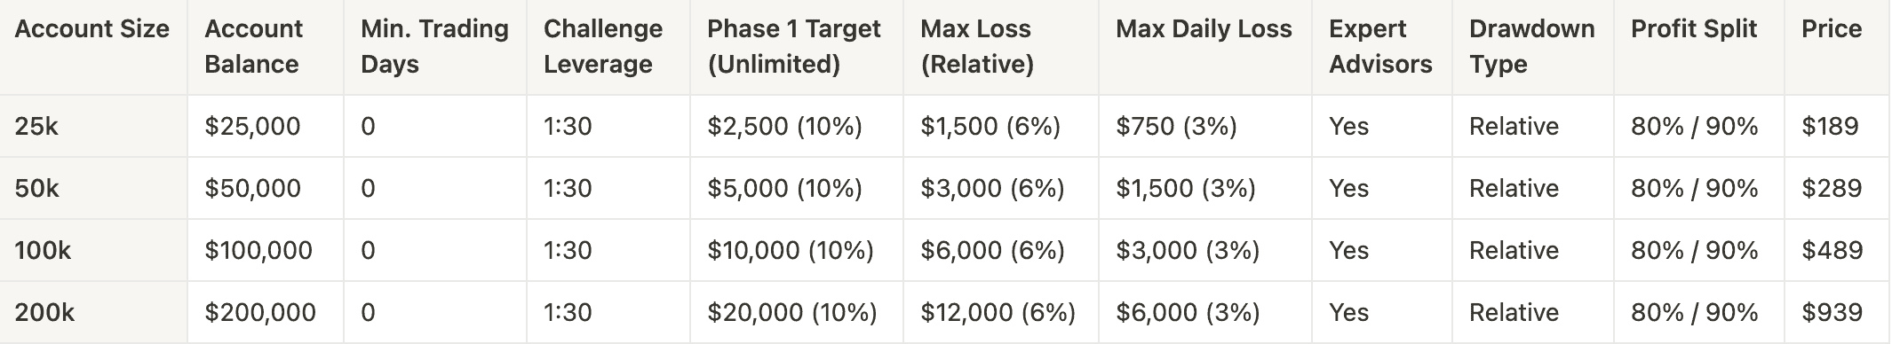This screenshot has height=344, width=1892.
Task: Select the $489 price cell
Action: 1832,250
